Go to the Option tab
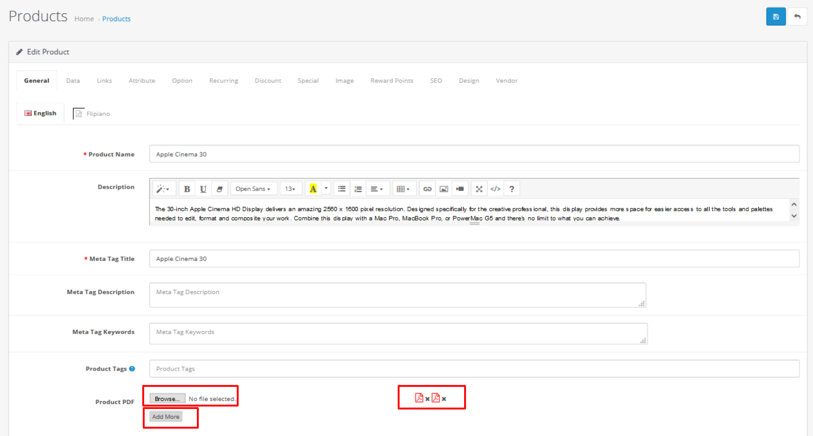 pyautogui.click(x=182, y=81)
